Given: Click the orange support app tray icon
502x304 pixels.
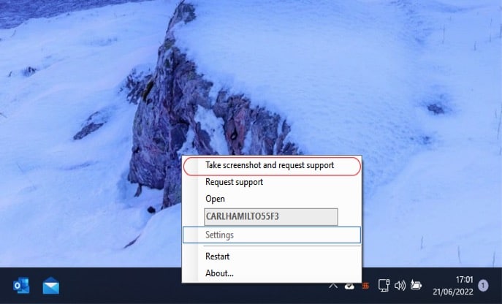Looking at the screenshot, I should point(365,286).
